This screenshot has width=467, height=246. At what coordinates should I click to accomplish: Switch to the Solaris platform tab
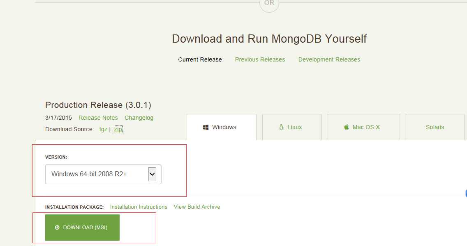pyautogui.click(x=435, y=127)
